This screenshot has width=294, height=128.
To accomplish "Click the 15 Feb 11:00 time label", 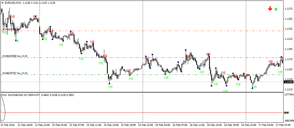I will click(x=94, y=125).
